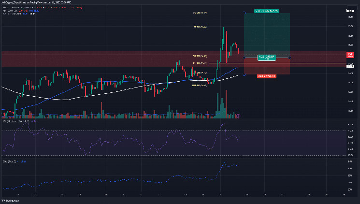Image resolution: width=360 pixels, height=204 pixels.
Task: Select the 30.00 level on the RSI axis
Action: 350,155
